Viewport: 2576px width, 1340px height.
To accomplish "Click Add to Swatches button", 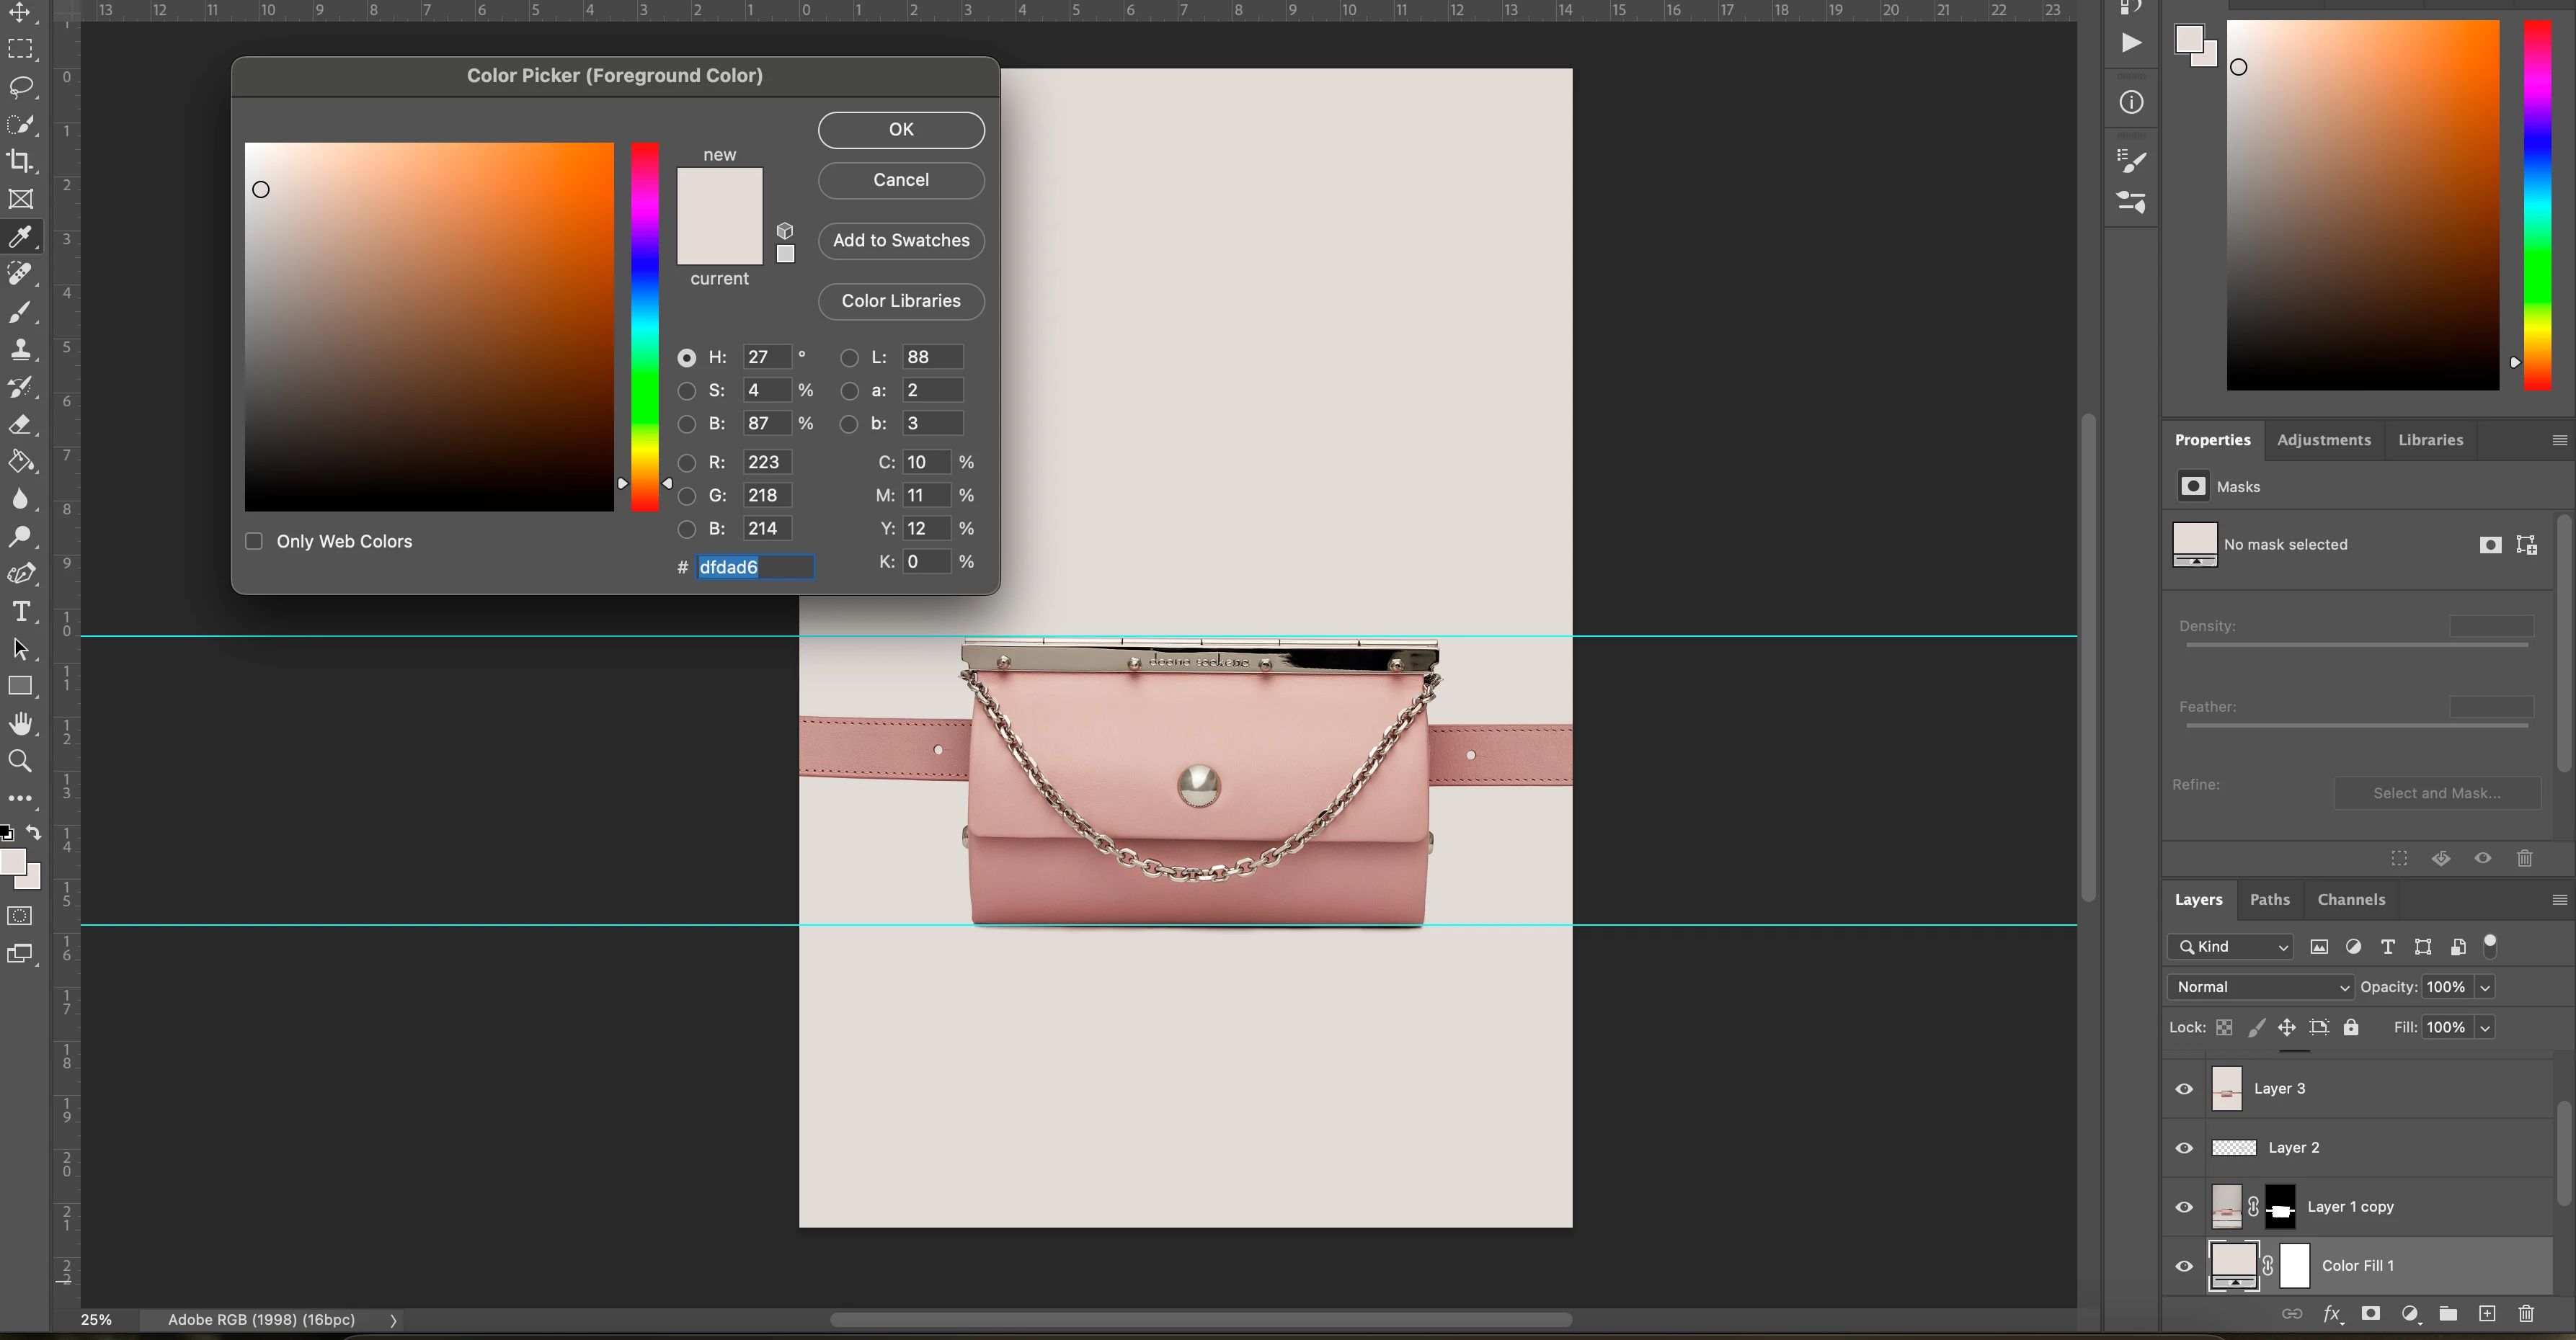I will click(900, 240).
